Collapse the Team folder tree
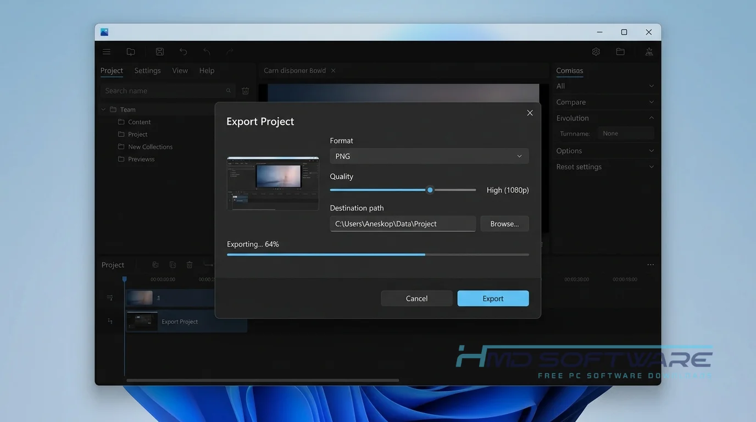Screen dimensions: 756x422 (x=103, y=109)
